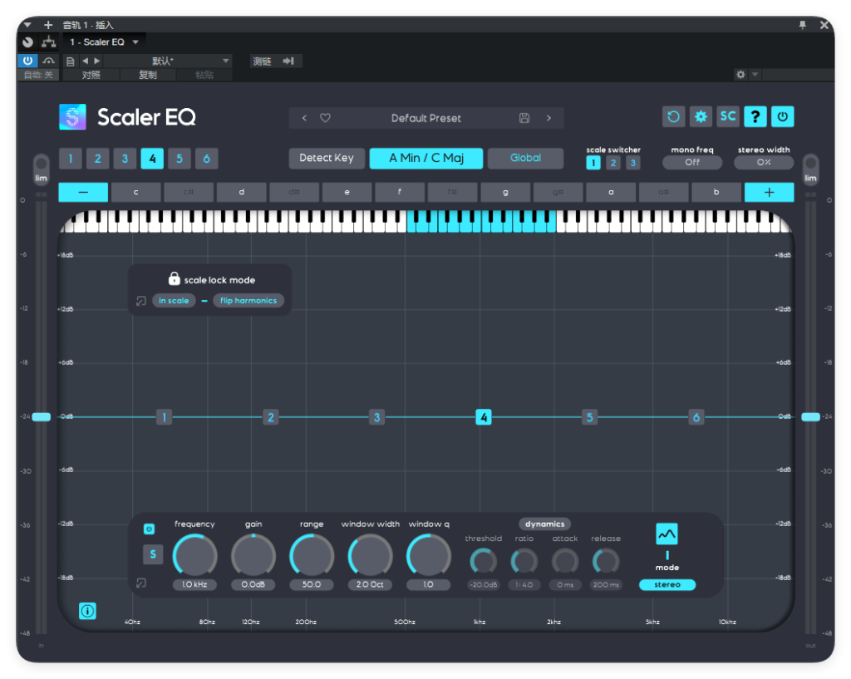Open host settings gear icon
Viewport: 851px width, 679px height.
pos(740,74)
